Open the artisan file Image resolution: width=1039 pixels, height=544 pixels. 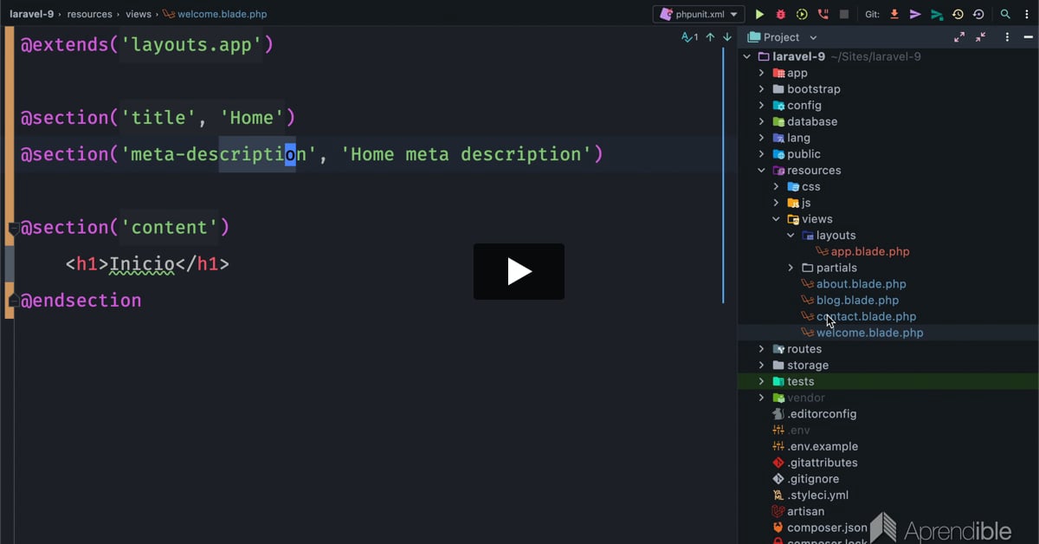[805, 511]
